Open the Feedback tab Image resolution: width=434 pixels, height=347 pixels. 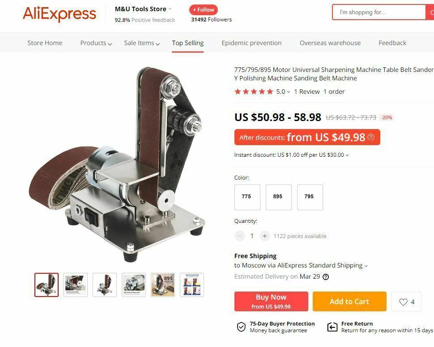(x=392, y=43)
